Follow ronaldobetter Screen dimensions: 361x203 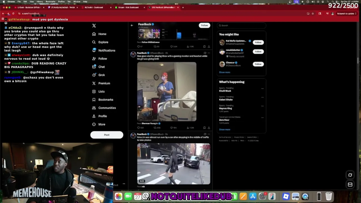[258, 52]
